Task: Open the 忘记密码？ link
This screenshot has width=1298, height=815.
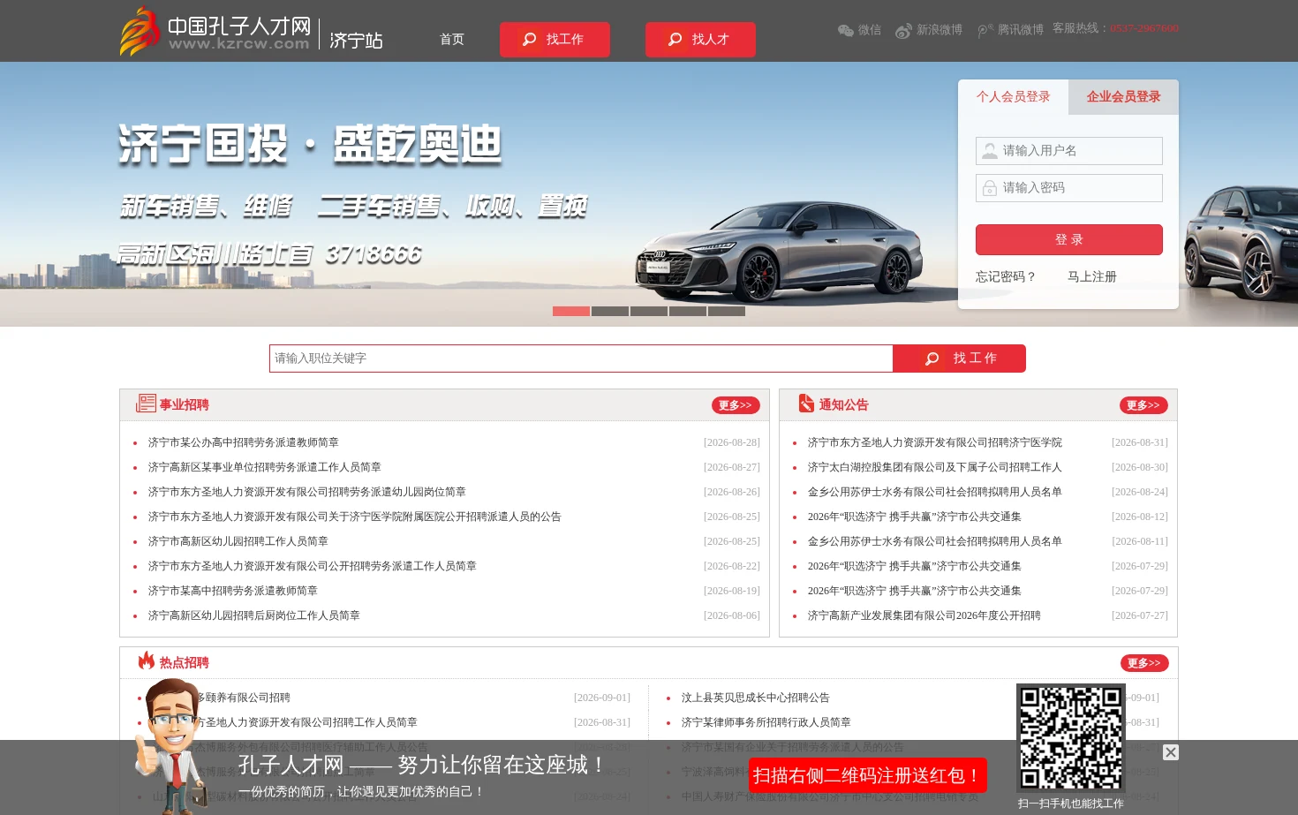Action: point(1006,276)
